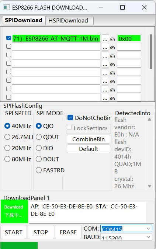Image resolution: width=156 pixels, height=249 pixels.
Task: Browse file with '...' button in first row
Action: [105, 39]
